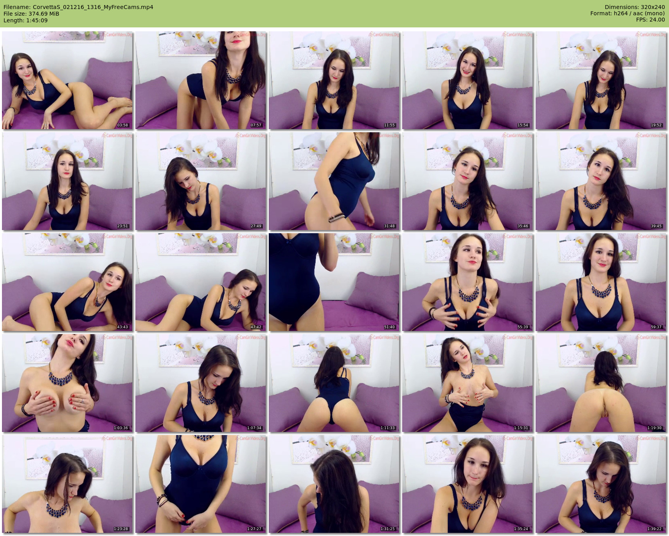Select the frame marked 1:03:36
This screenshot has height=536, width=669.
(67, 383)
